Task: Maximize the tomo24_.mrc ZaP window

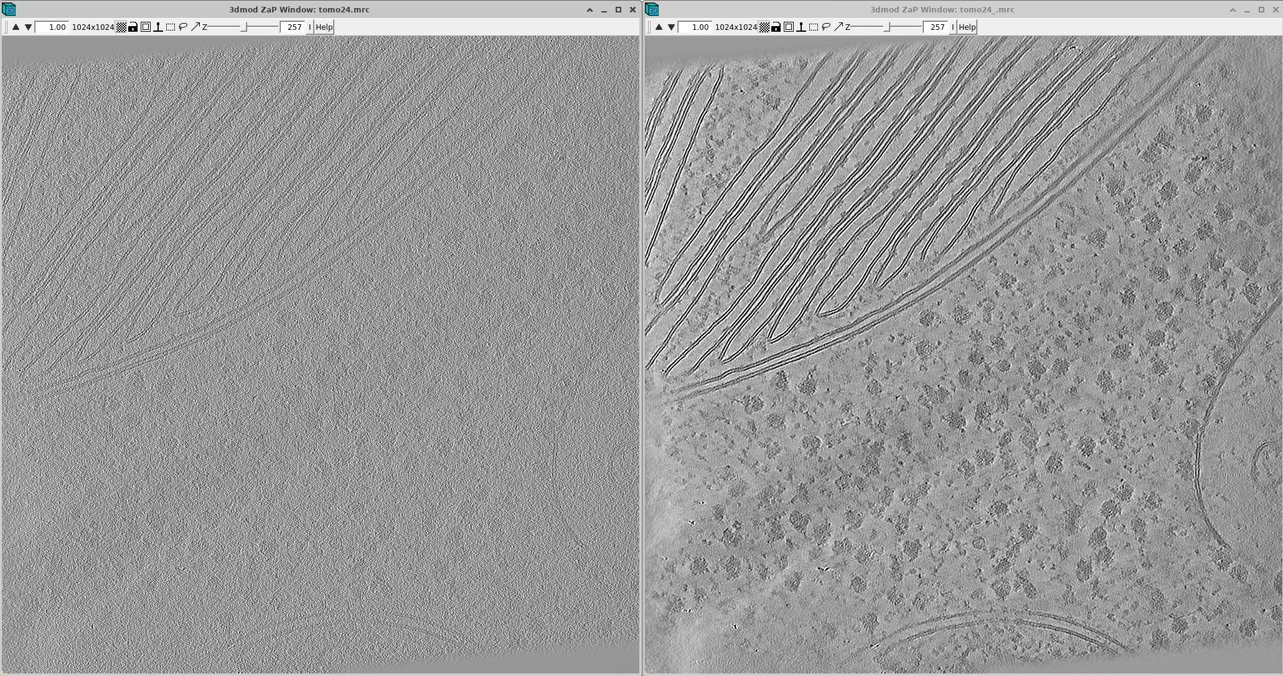Action: pos(1262,10)
